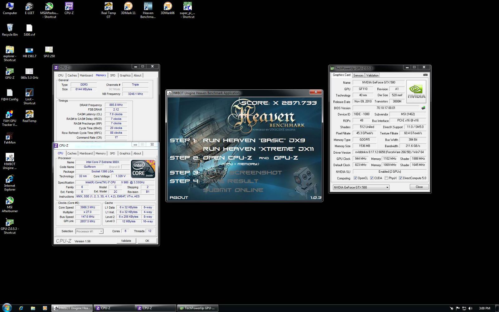Viewport: 499px width, 312px height.
Task: Switch to Memory tab in lower CPU-Z
Action: tap(100, 153)
